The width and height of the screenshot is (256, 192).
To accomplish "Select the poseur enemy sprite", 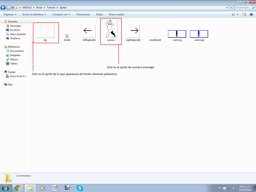I will pos(111,31).
